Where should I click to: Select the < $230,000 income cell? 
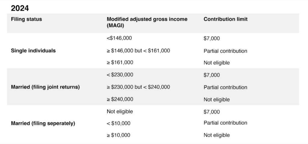120,75
